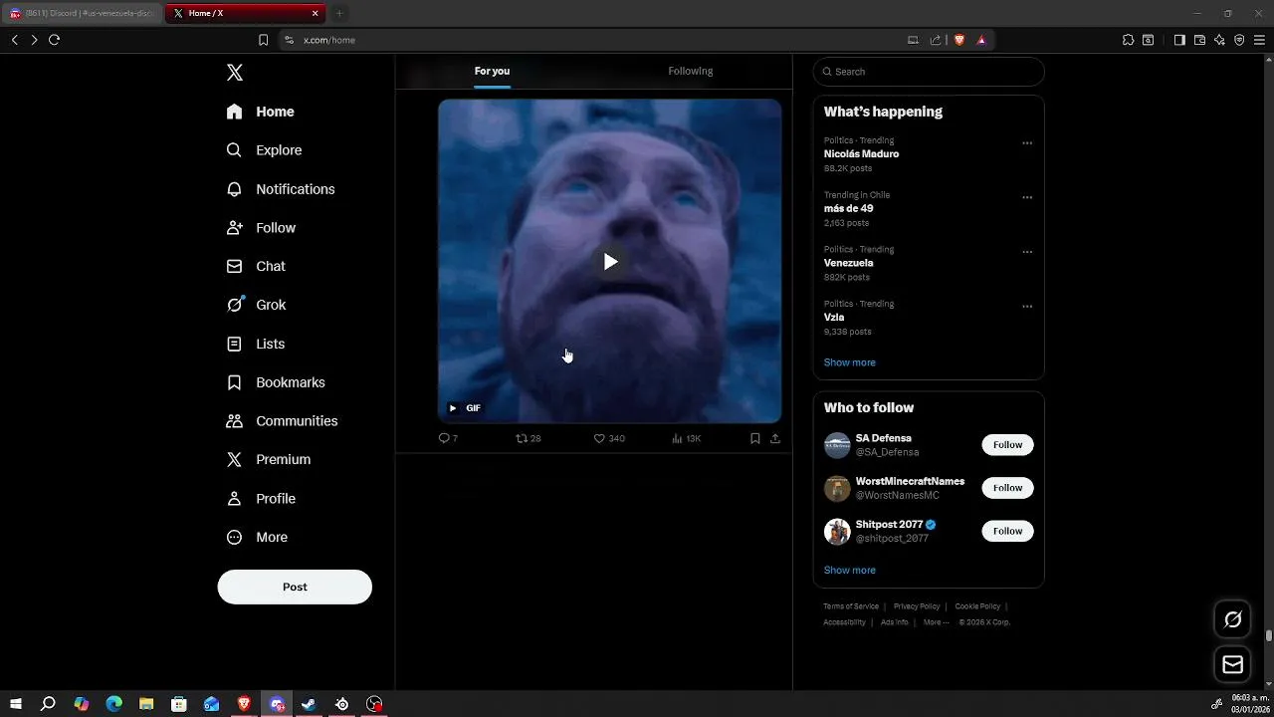
Task: Open Brave Shields icon
Action: (x=959, y=40)
